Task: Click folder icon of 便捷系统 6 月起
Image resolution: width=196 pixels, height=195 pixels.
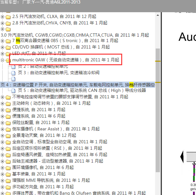Action: [8, 117]
